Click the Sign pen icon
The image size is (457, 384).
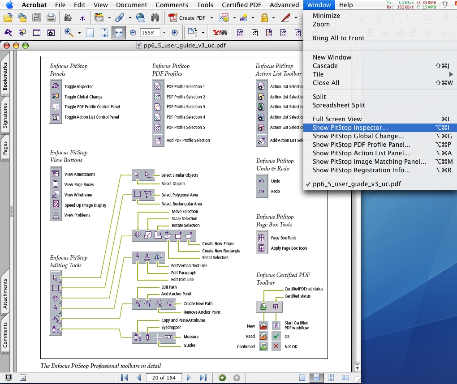tap(286, 18)
